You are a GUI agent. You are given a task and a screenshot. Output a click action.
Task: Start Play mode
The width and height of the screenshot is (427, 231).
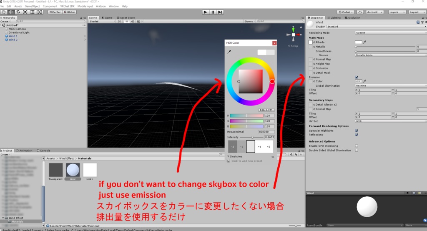tap(205, 12)
